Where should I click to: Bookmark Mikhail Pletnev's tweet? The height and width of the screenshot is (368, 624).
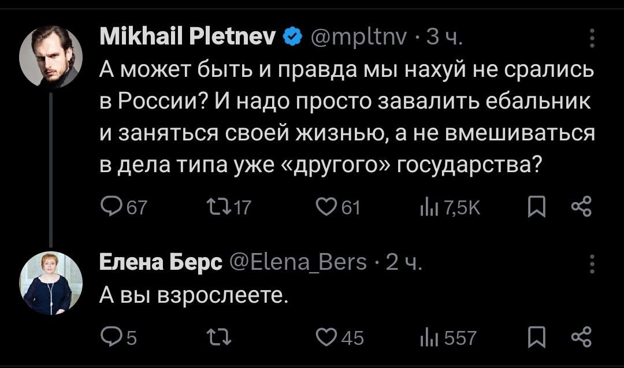pyautogui.click(x=536, y=206)
